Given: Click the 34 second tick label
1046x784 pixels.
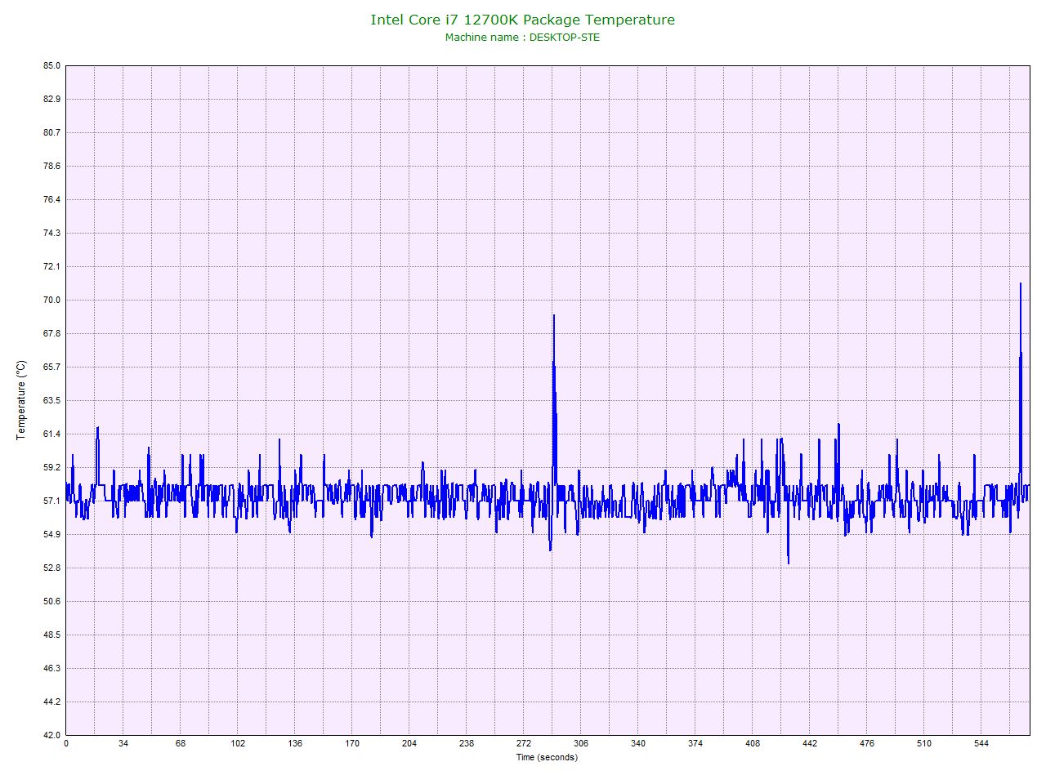Looking at the screenshot, I should (123, 743).
